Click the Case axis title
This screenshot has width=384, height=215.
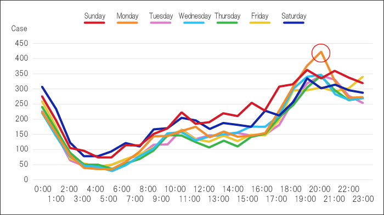(x=19, y=28)
